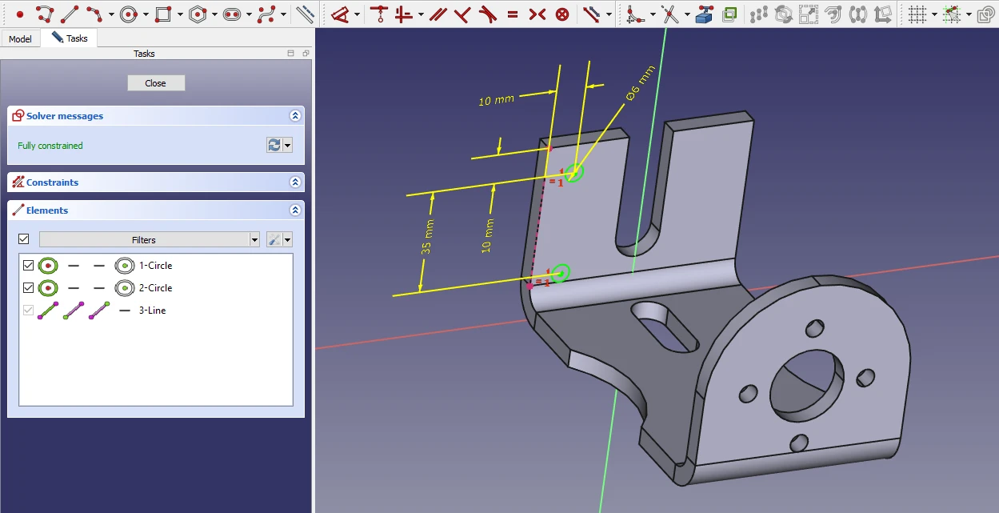Switch to the Model tab
The height and width of the screenshot is (513, 999).
click(20, 38)
